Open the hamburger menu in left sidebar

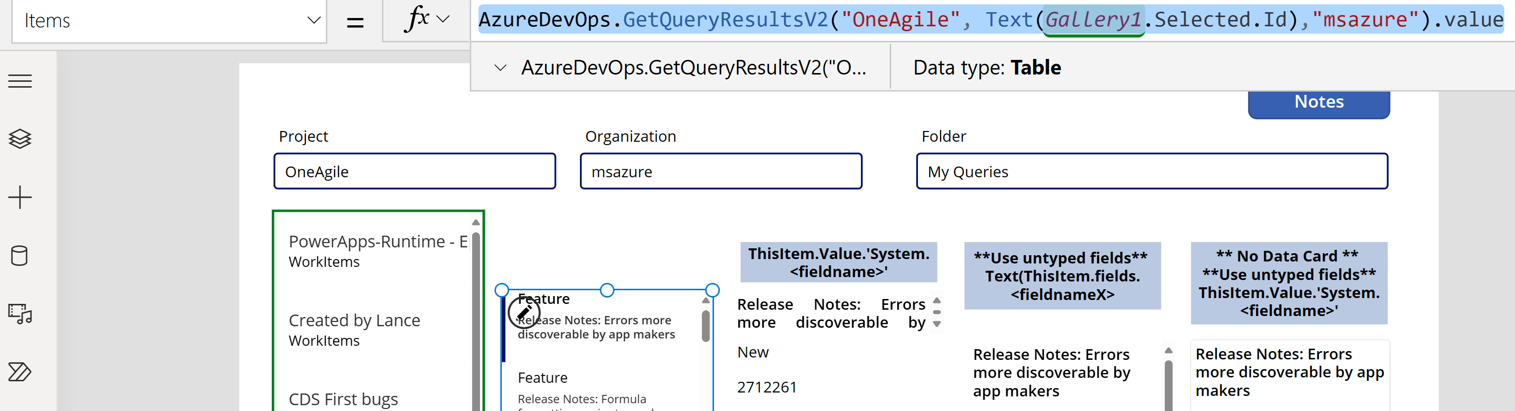pos(20,81)
